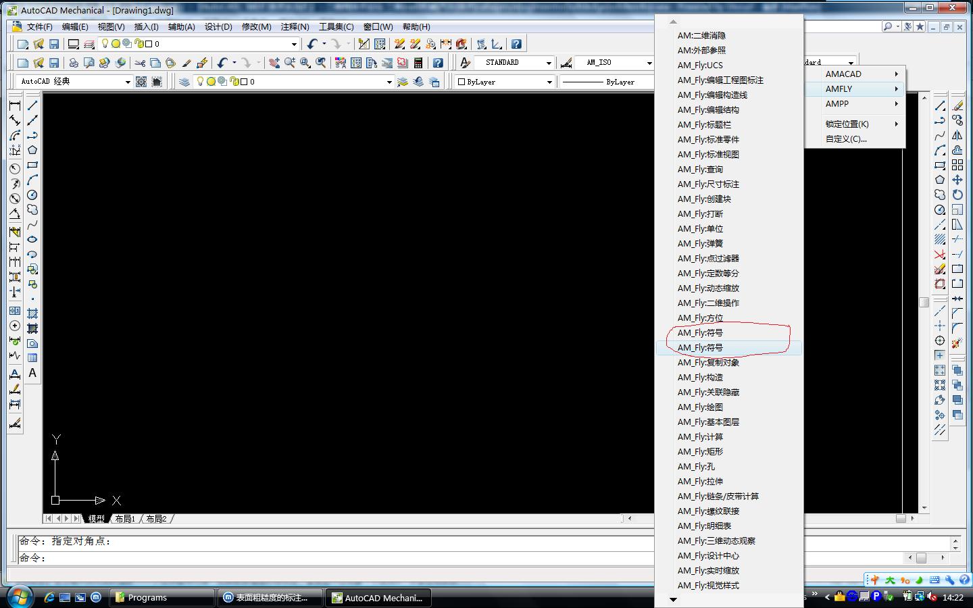Open the QuickCalc calculator

pyautogui.click(x=418, y=63)
